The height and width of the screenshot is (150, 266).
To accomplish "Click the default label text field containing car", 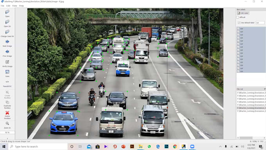I will click(260, 23).
